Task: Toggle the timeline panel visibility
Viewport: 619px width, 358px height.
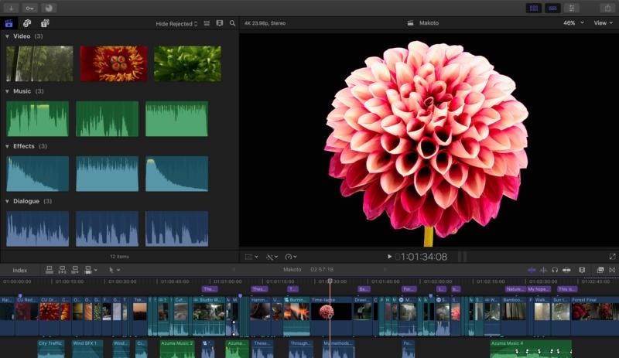Action: pyautogui.click(x=552, y=8)
